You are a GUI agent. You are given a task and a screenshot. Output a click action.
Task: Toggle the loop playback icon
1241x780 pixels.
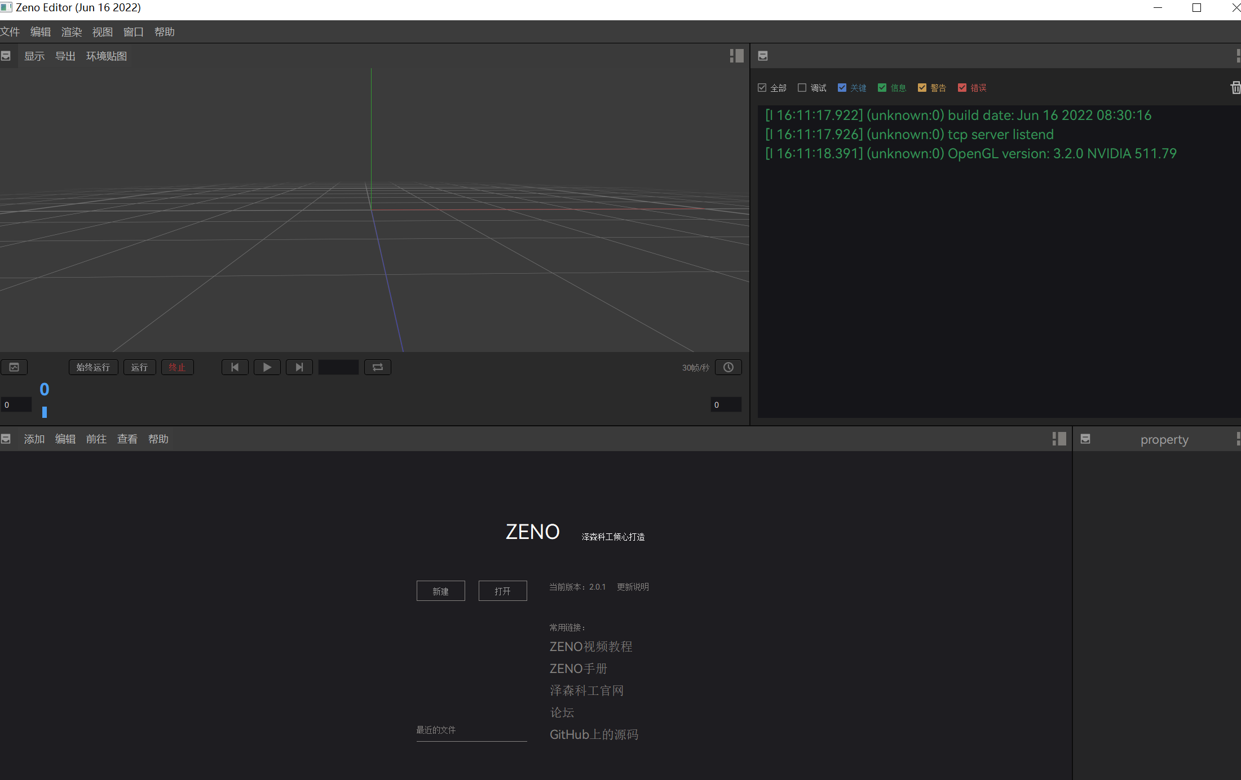pyautogui.click(x=378, y=367)
